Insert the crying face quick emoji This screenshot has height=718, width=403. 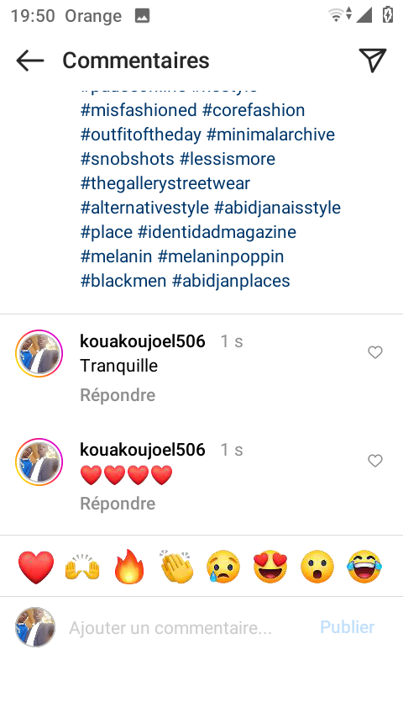click(x=223, y=567)
